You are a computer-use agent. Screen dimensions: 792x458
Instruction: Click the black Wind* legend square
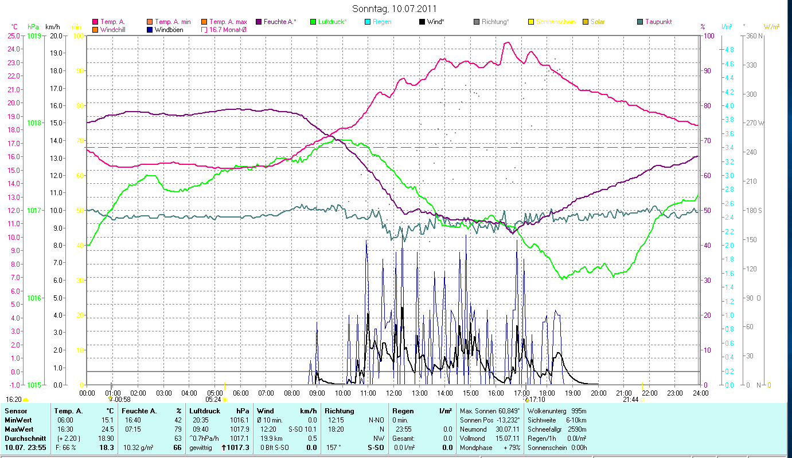click(422, 22)
